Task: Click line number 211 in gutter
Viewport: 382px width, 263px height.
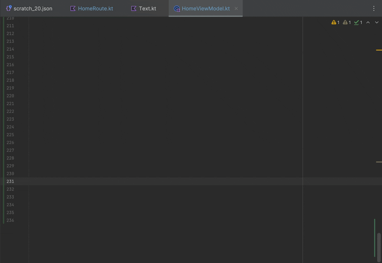Action: point(10,26)
